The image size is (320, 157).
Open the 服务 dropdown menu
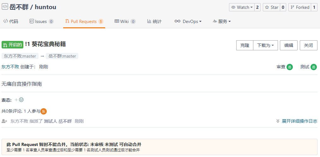coord(222,21)
